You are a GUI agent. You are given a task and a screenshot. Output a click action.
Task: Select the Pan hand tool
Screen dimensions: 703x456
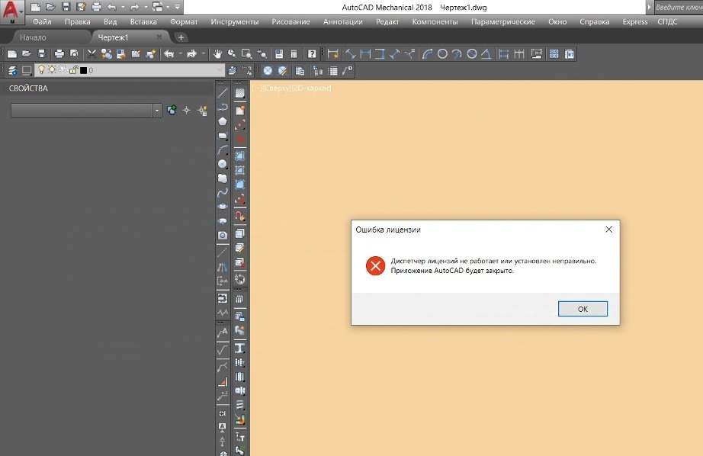coord(217,54)
